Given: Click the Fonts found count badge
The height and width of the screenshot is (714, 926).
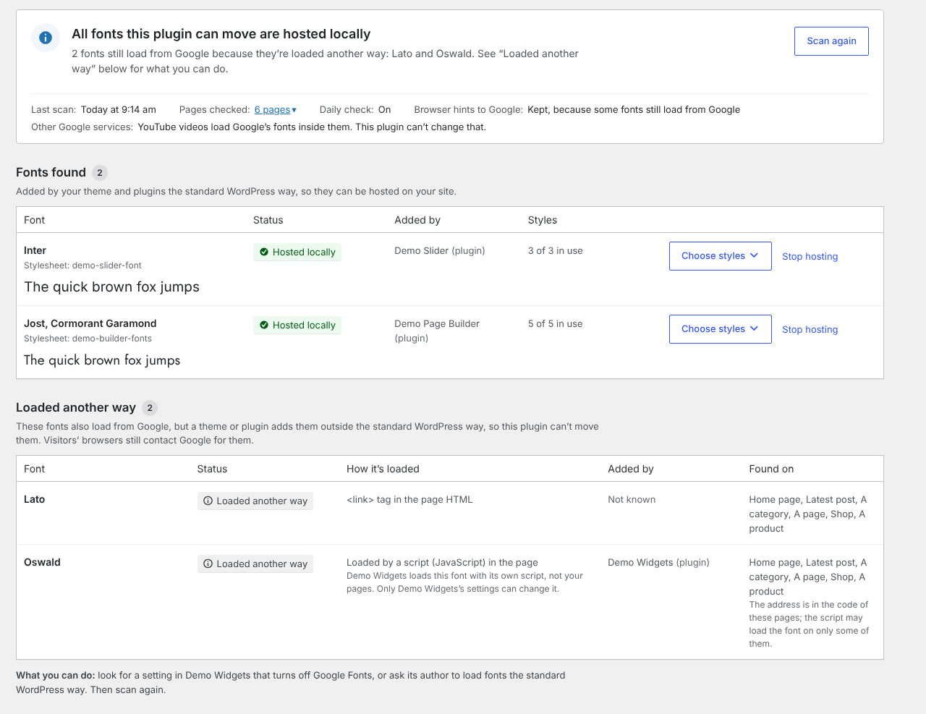Looking at the screenshot, I should pos(100,173).
